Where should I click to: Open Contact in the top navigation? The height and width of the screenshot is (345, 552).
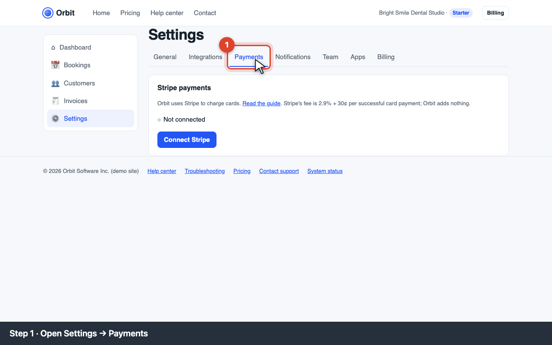coord(205,13)
